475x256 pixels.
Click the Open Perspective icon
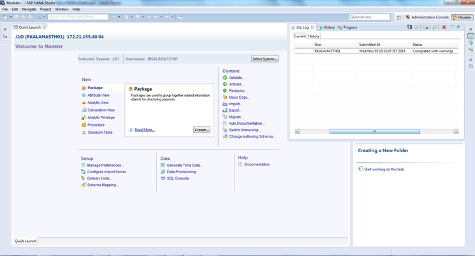tap(399, 17)
